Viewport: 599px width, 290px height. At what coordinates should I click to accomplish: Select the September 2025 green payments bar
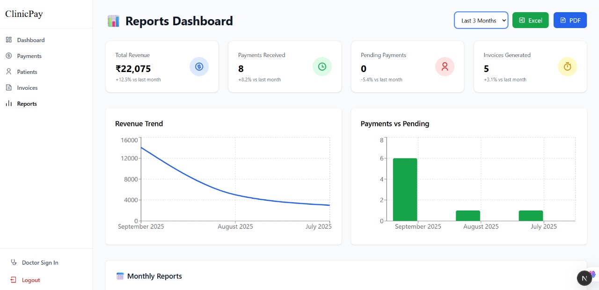tap(405, 189)
